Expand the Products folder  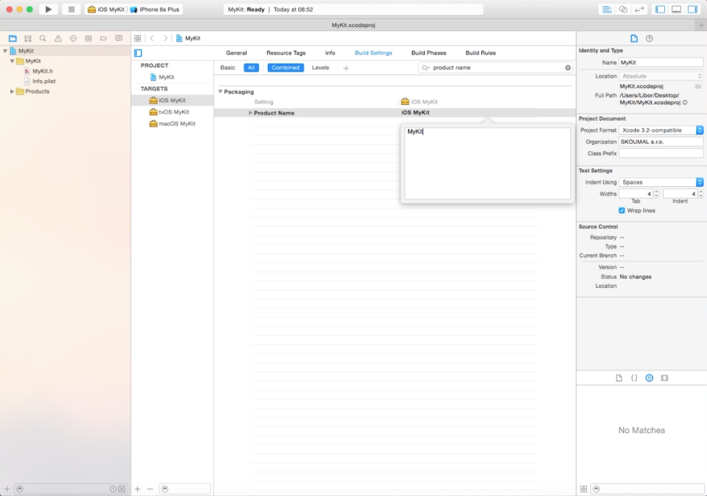[x=12, y=91]
